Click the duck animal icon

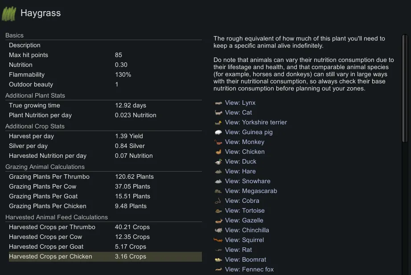[218, 162]
